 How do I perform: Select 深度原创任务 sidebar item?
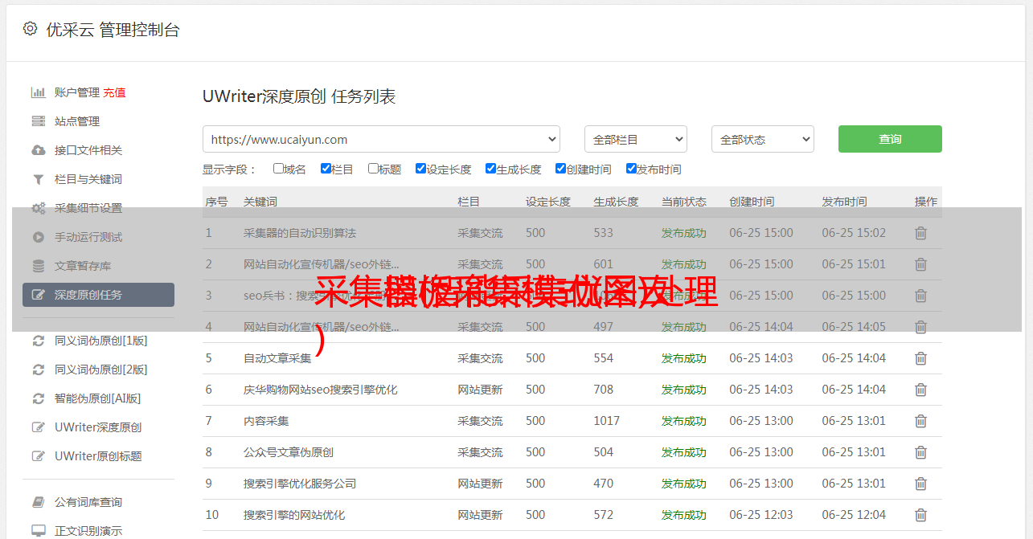click(98, 295)
